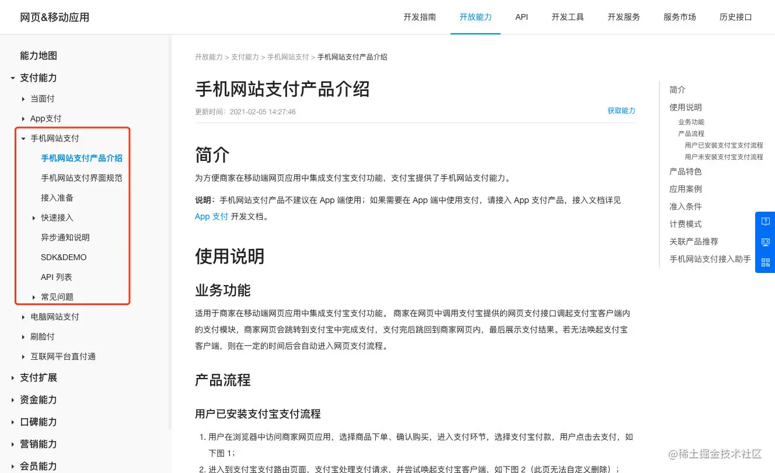Click the monitor icon on blue floating bar
The width and height of the screenshot is (775, 473).
[766, 242]
